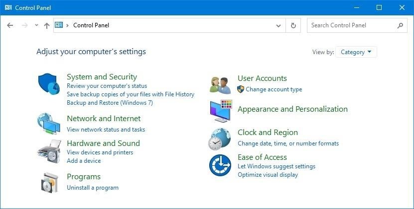
Task: Expand the address bar history dropdown
Action: coord(278,25)
